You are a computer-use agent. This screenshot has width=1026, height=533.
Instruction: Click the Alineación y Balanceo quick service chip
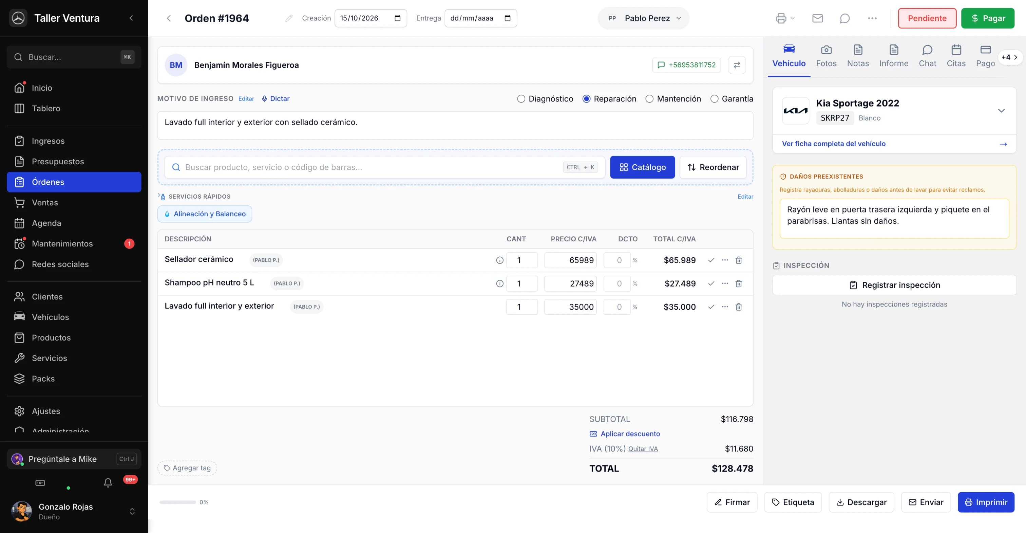pyautogui.click(x=205, y=214)
